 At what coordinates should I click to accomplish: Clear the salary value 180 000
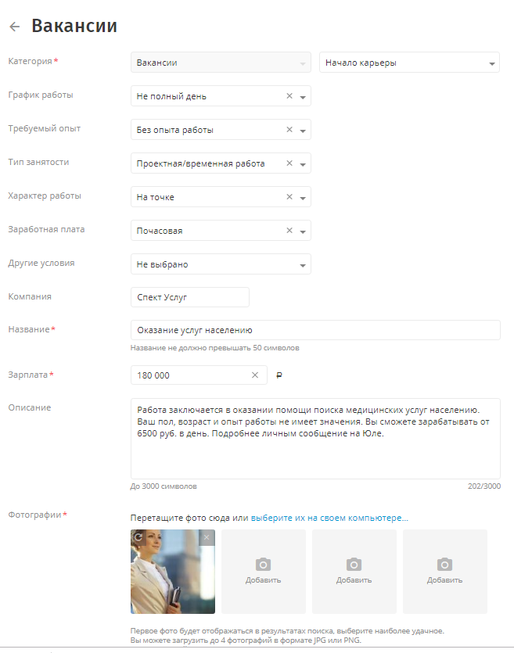(254, 375)
